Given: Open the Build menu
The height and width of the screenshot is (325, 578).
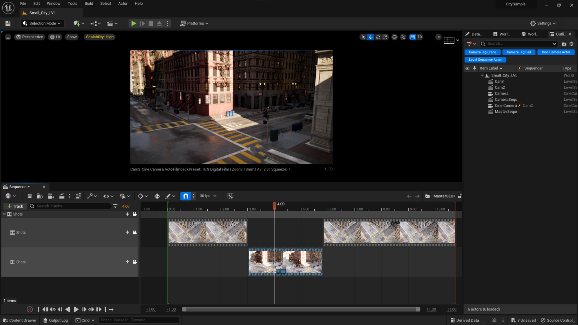Looking at the screenshot, I should (89, 4).
